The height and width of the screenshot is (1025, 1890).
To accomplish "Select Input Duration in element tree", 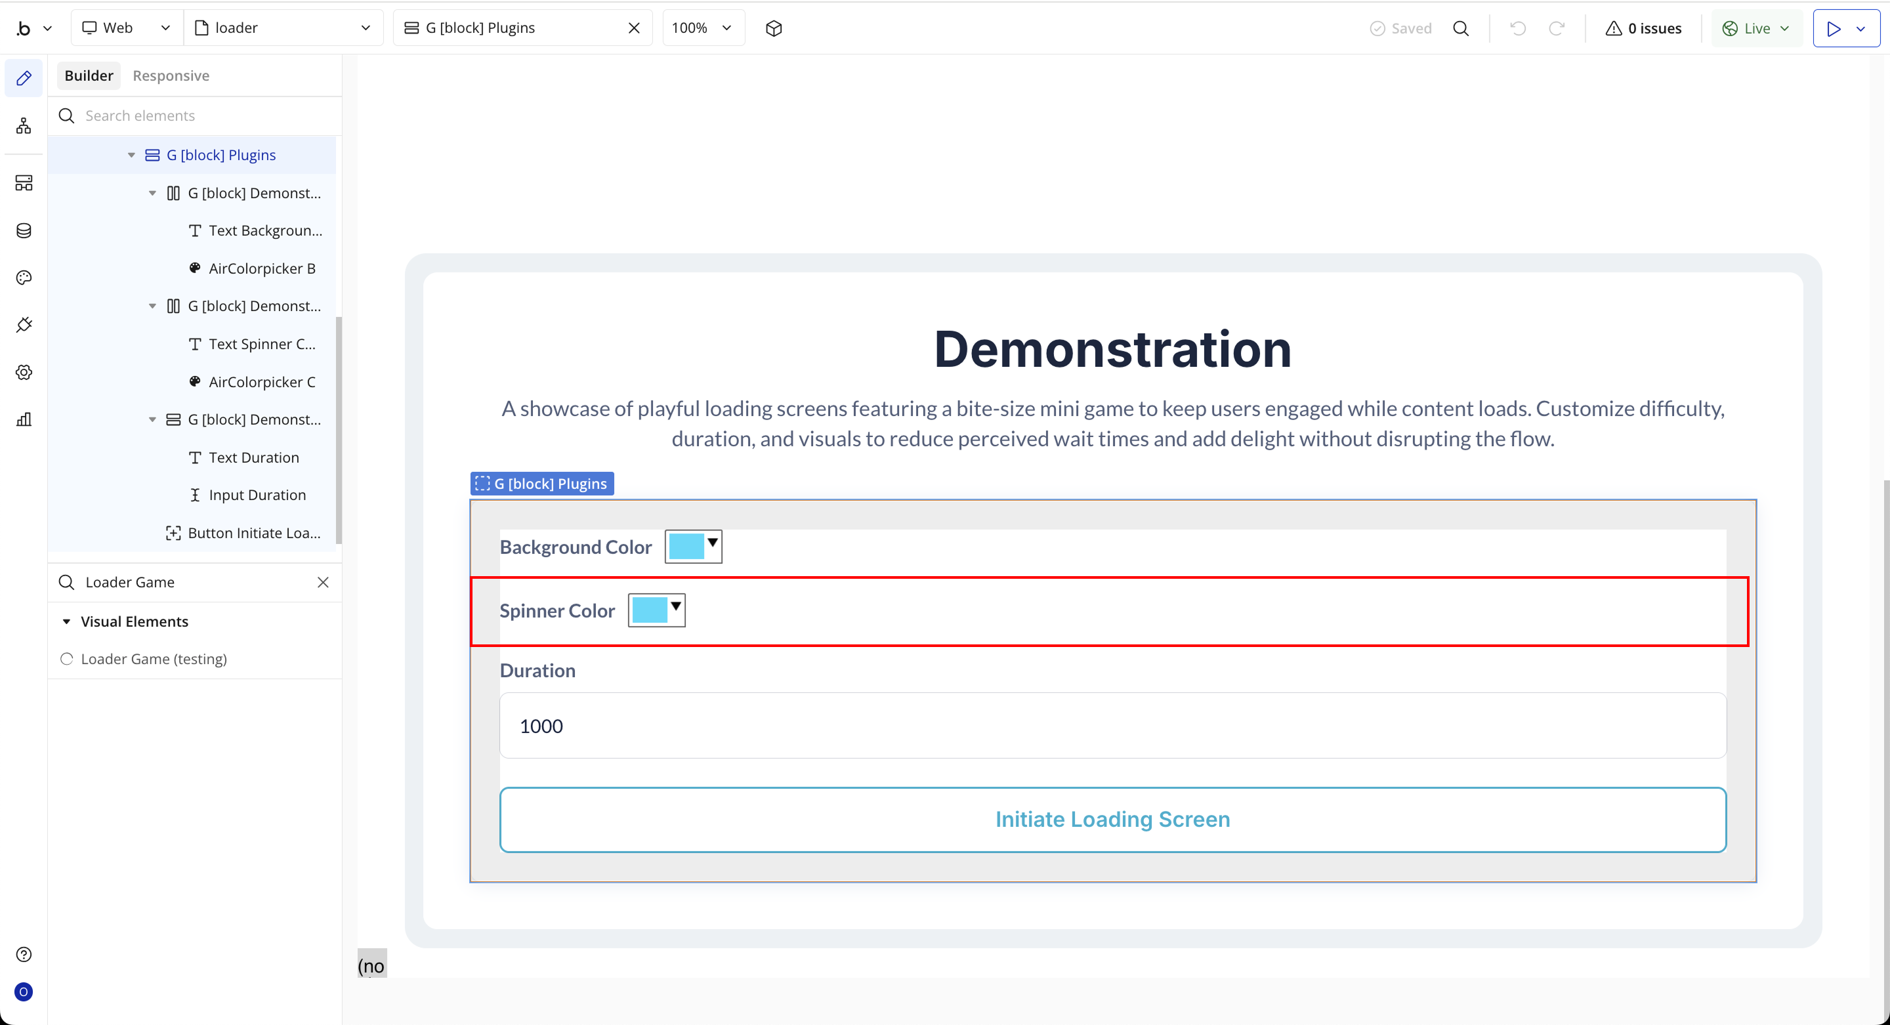I will 257,495.
